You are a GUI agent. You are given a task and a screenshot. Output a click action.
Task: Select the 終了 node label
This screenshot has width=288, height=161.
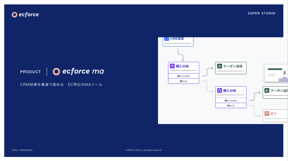[x=274, y=114]
